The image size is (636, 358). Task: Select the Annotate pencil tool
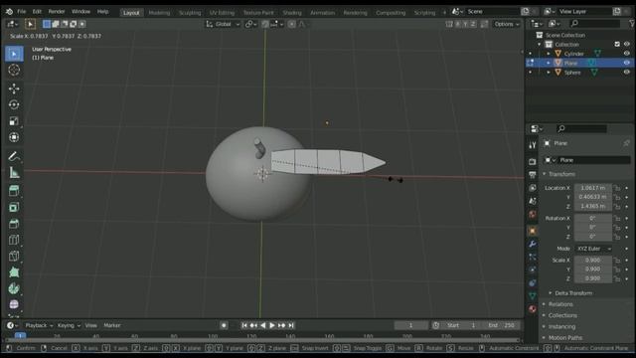(x=14, y=156)
